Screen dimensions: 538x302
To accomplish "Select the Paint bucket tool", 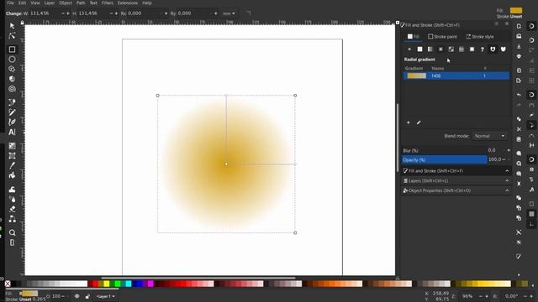I will (x=12, y=175).
